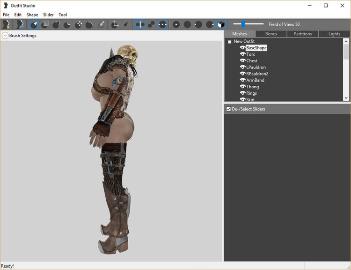The image size is (351, 270).
Task: Select the LPauldron mesh in list
Action: pyautogui.click(x=256, y=67)
